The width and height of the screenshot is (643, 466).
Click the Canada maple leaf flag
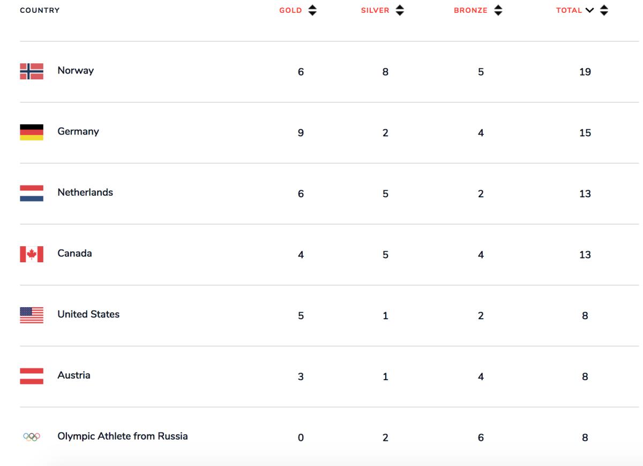[32, 254]
